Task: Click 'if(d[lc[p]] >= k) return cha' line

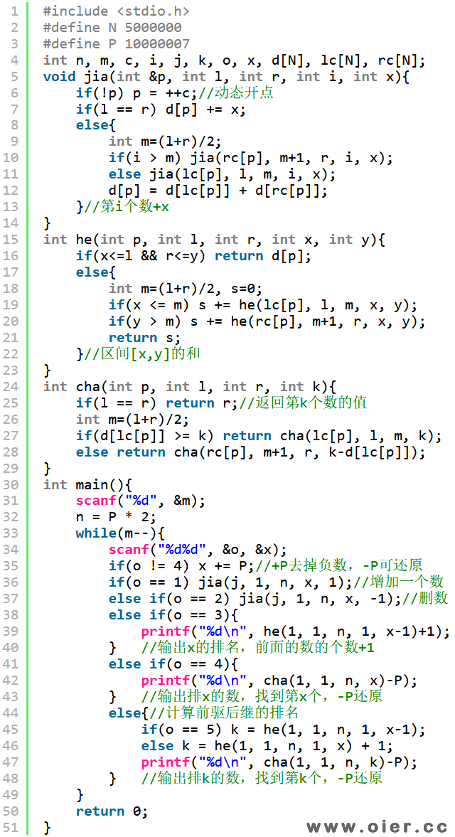Action: pos(259,436)
